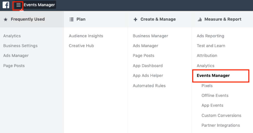This screenshot has width=253, height=133.
Task: Click the Measure & Report chart icon
Action: [x=199, y=19]
